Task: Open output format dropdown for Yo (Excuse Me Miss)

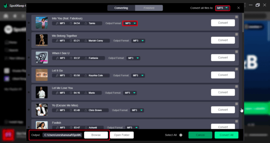Action: click(137, 110)
